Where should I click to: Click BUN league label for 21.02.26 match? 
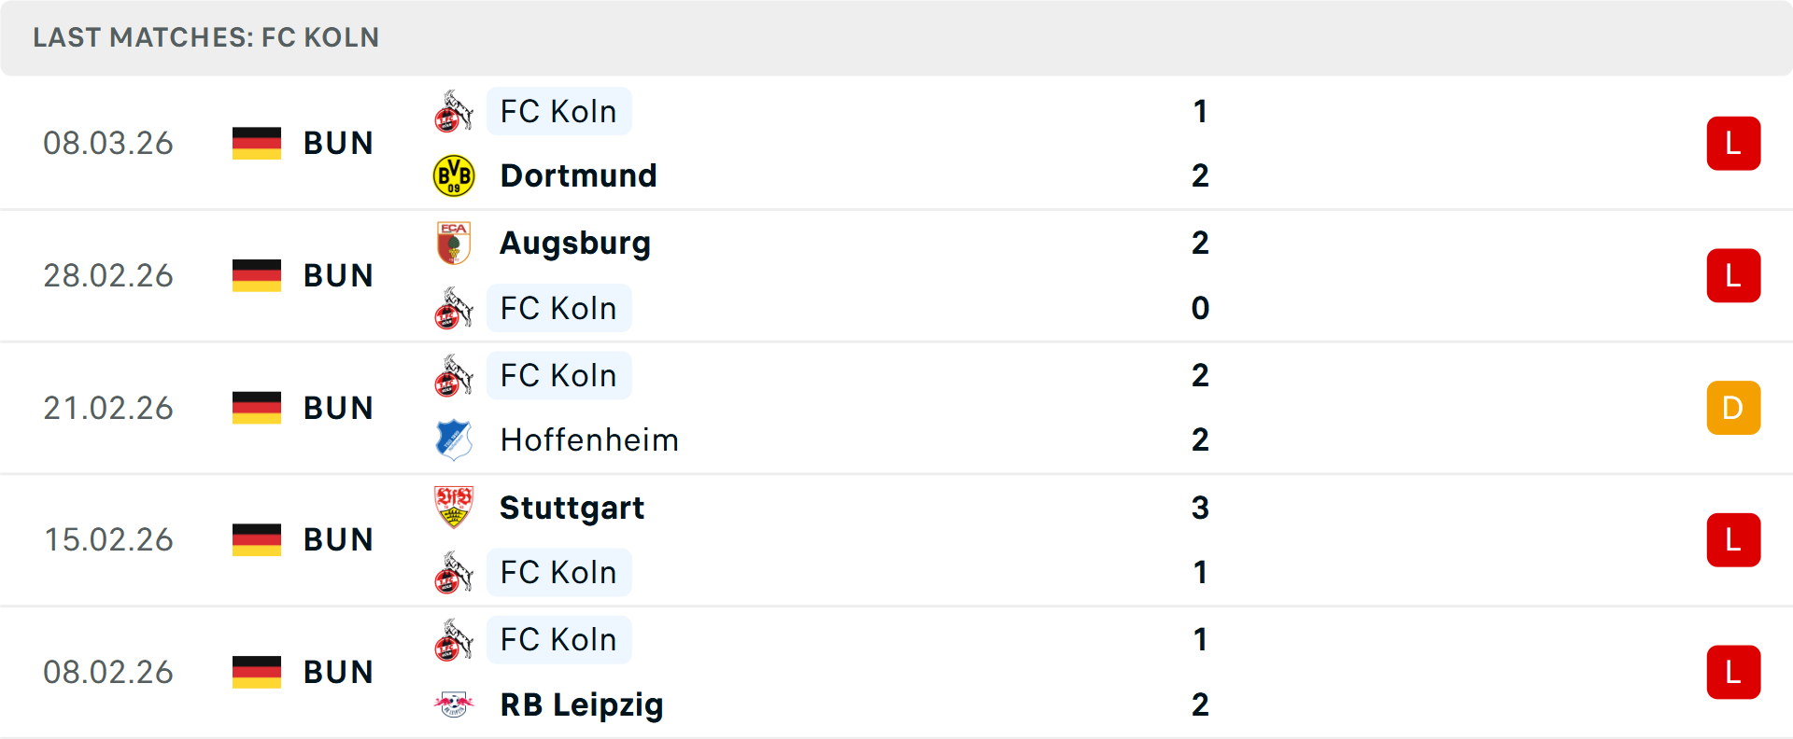(x=338, y=408)
